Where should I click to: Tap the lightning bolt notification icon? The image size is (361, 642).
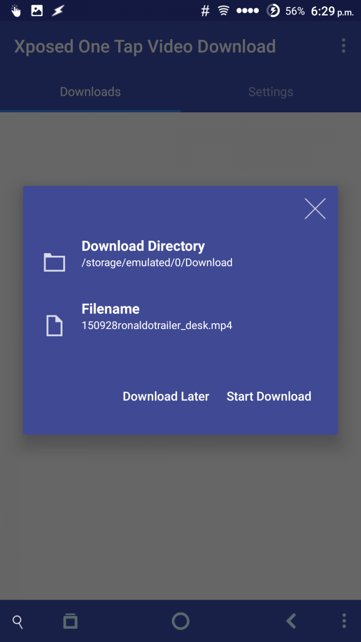point(57,11)
